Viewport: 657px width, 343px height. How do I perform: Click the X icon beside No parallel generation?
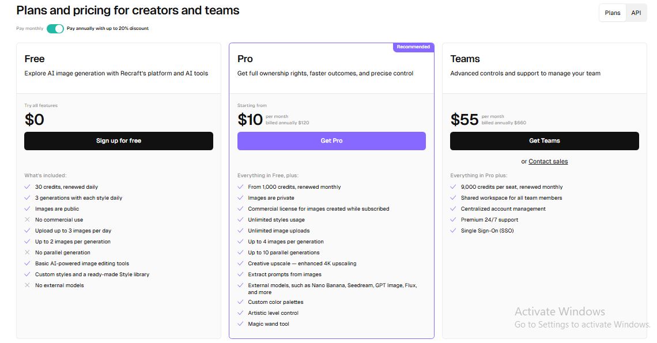point(27,253)
